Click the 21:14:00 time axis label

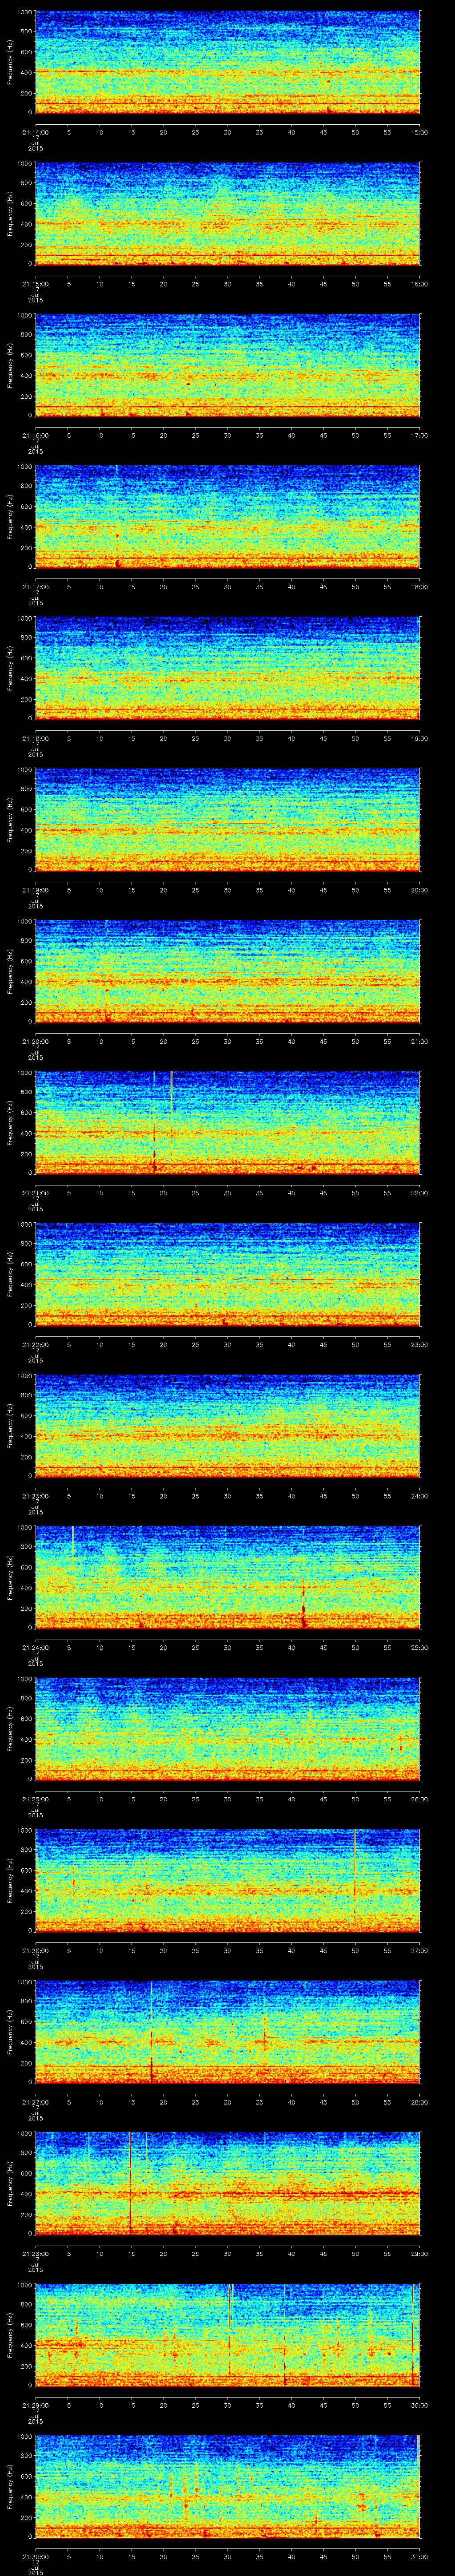coord(35,131)
